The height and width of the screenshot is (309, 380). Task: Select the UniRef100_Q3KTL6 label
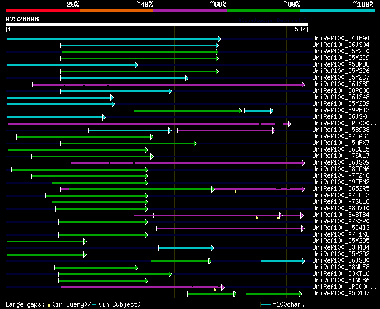pyautogui.click(x=341, y=274)
